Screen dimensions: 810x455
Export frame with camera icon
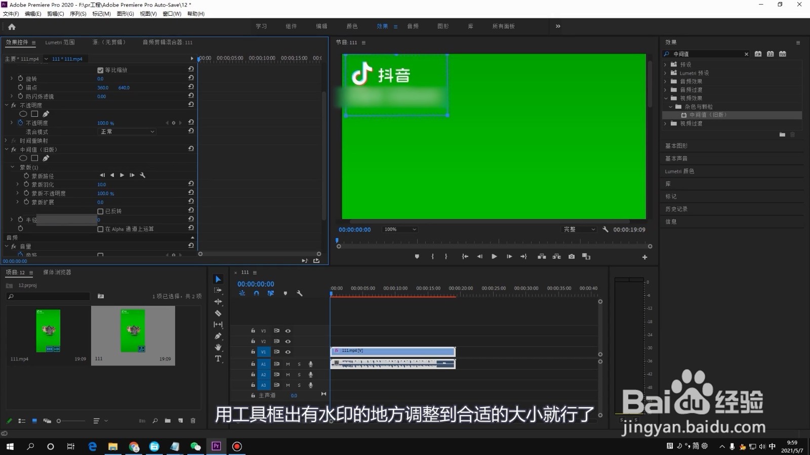(572, 257)
